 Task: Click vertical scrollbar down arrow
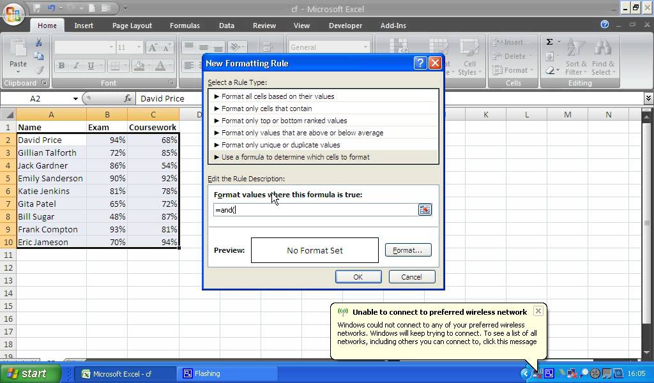(x=647, y=352)
